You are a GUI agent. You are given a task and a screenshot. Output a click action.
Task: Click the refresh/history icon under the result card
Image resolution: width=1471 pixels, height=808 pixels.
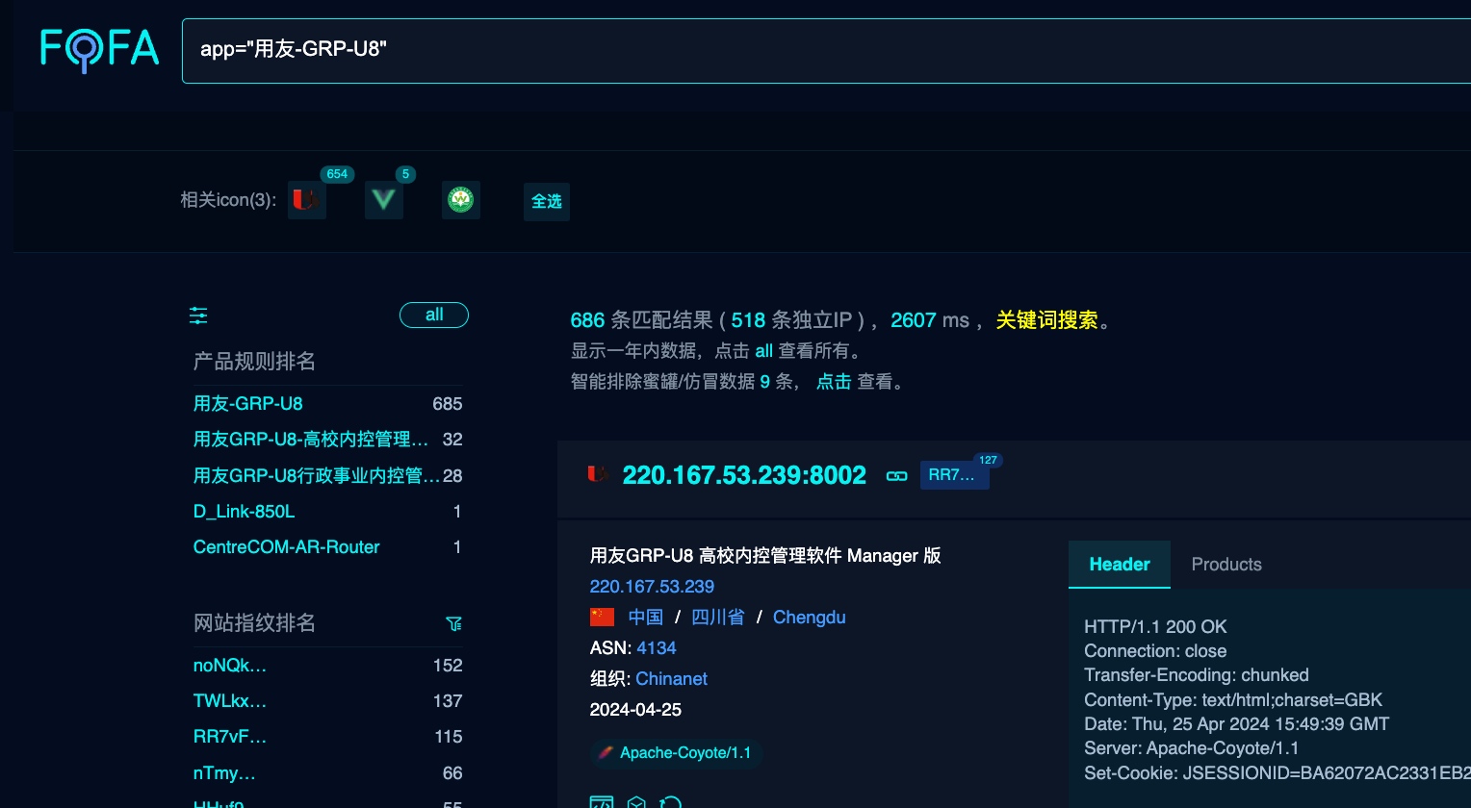pos(671,803)
